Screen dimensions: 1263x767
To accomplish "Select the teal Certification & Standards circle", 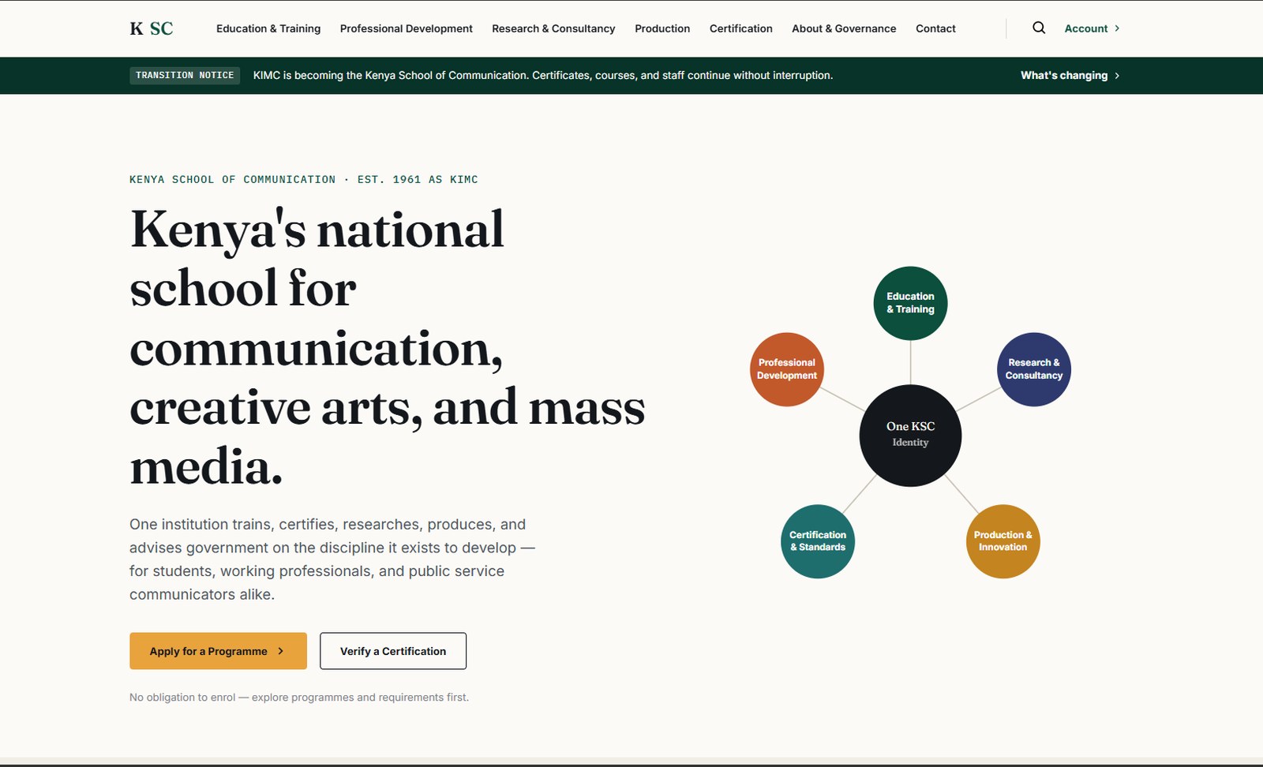I will click(x=818, y=541).
